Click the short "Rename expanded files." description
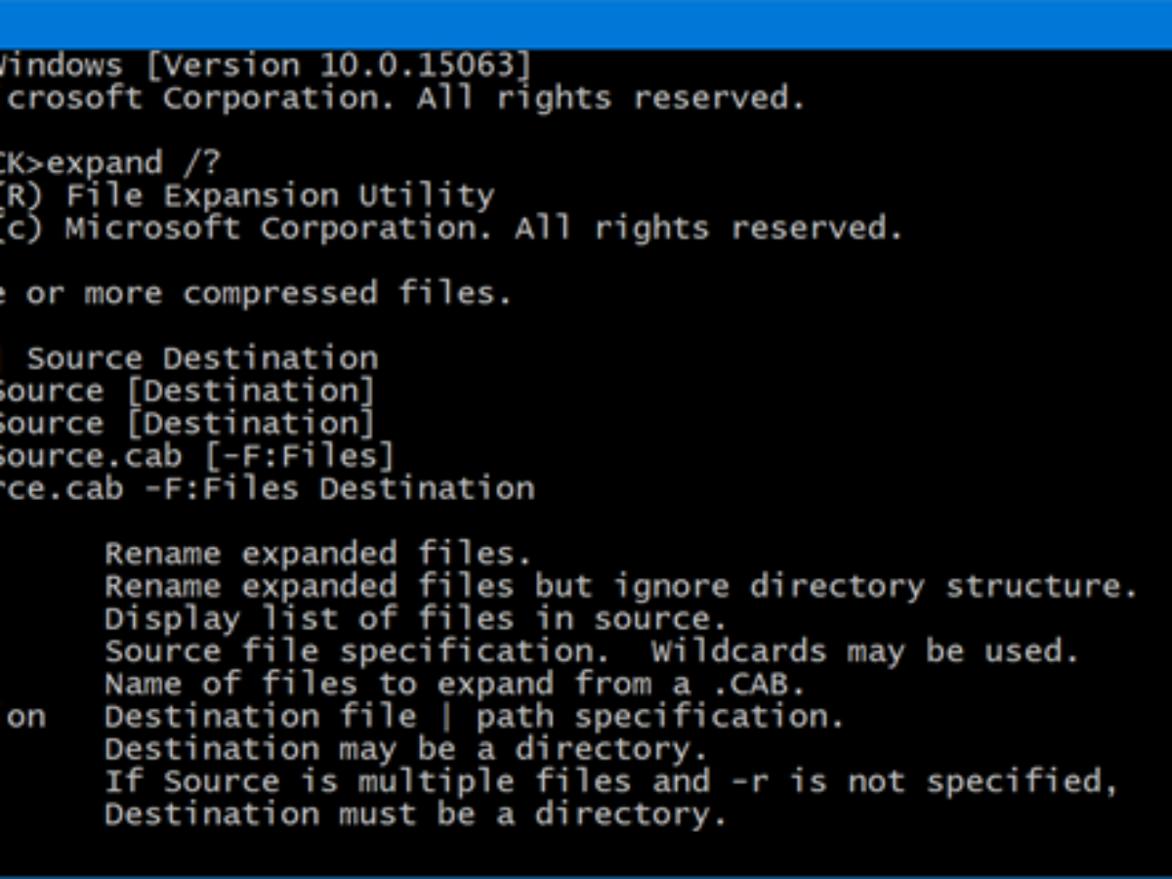Viewport: 1172px width, 879px height. click(317, 554)
